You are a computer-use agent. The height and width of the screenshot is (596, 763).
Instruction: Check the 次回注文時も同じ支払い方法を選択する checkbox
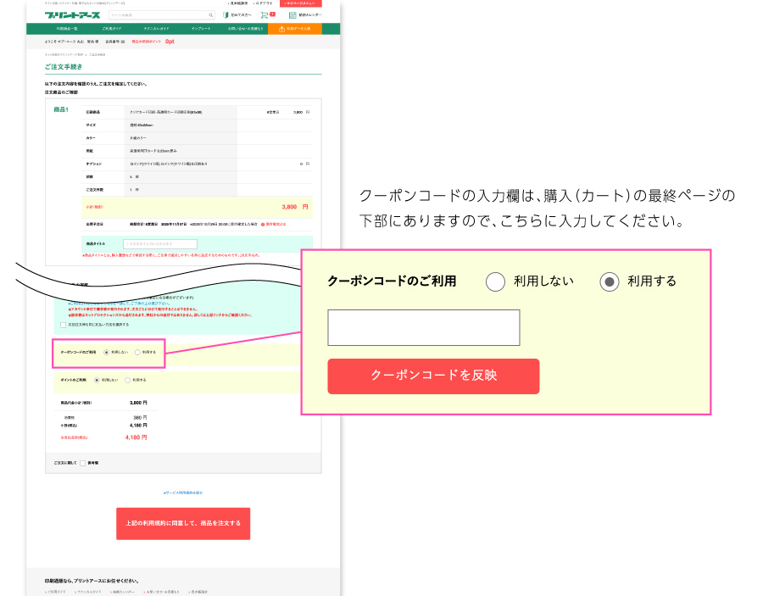tap(62, 324)
